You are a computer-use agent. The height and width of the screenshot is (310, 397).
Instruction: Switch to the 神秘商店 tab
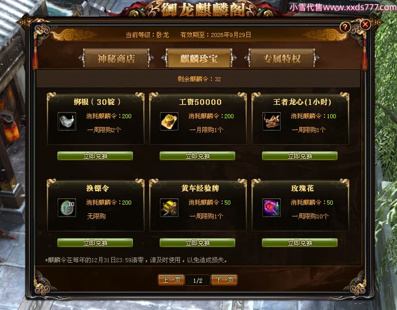tap(116, 59)
